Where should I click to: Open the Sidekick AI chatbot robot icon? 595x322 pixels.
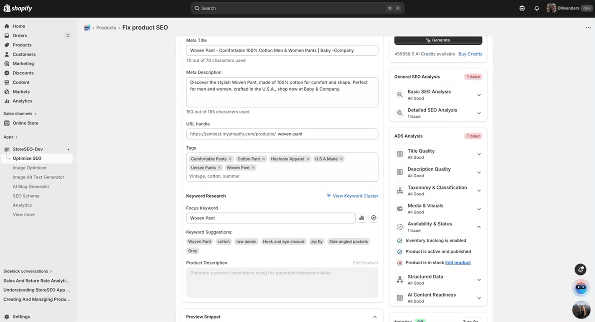[x=581, y=288]
